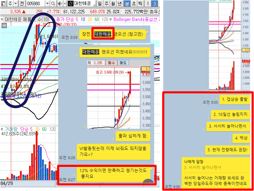Toggle small square before 거래량 legend
Viewport: 254px width, 191px height.
pyautogui.click(x=2, y=129)
